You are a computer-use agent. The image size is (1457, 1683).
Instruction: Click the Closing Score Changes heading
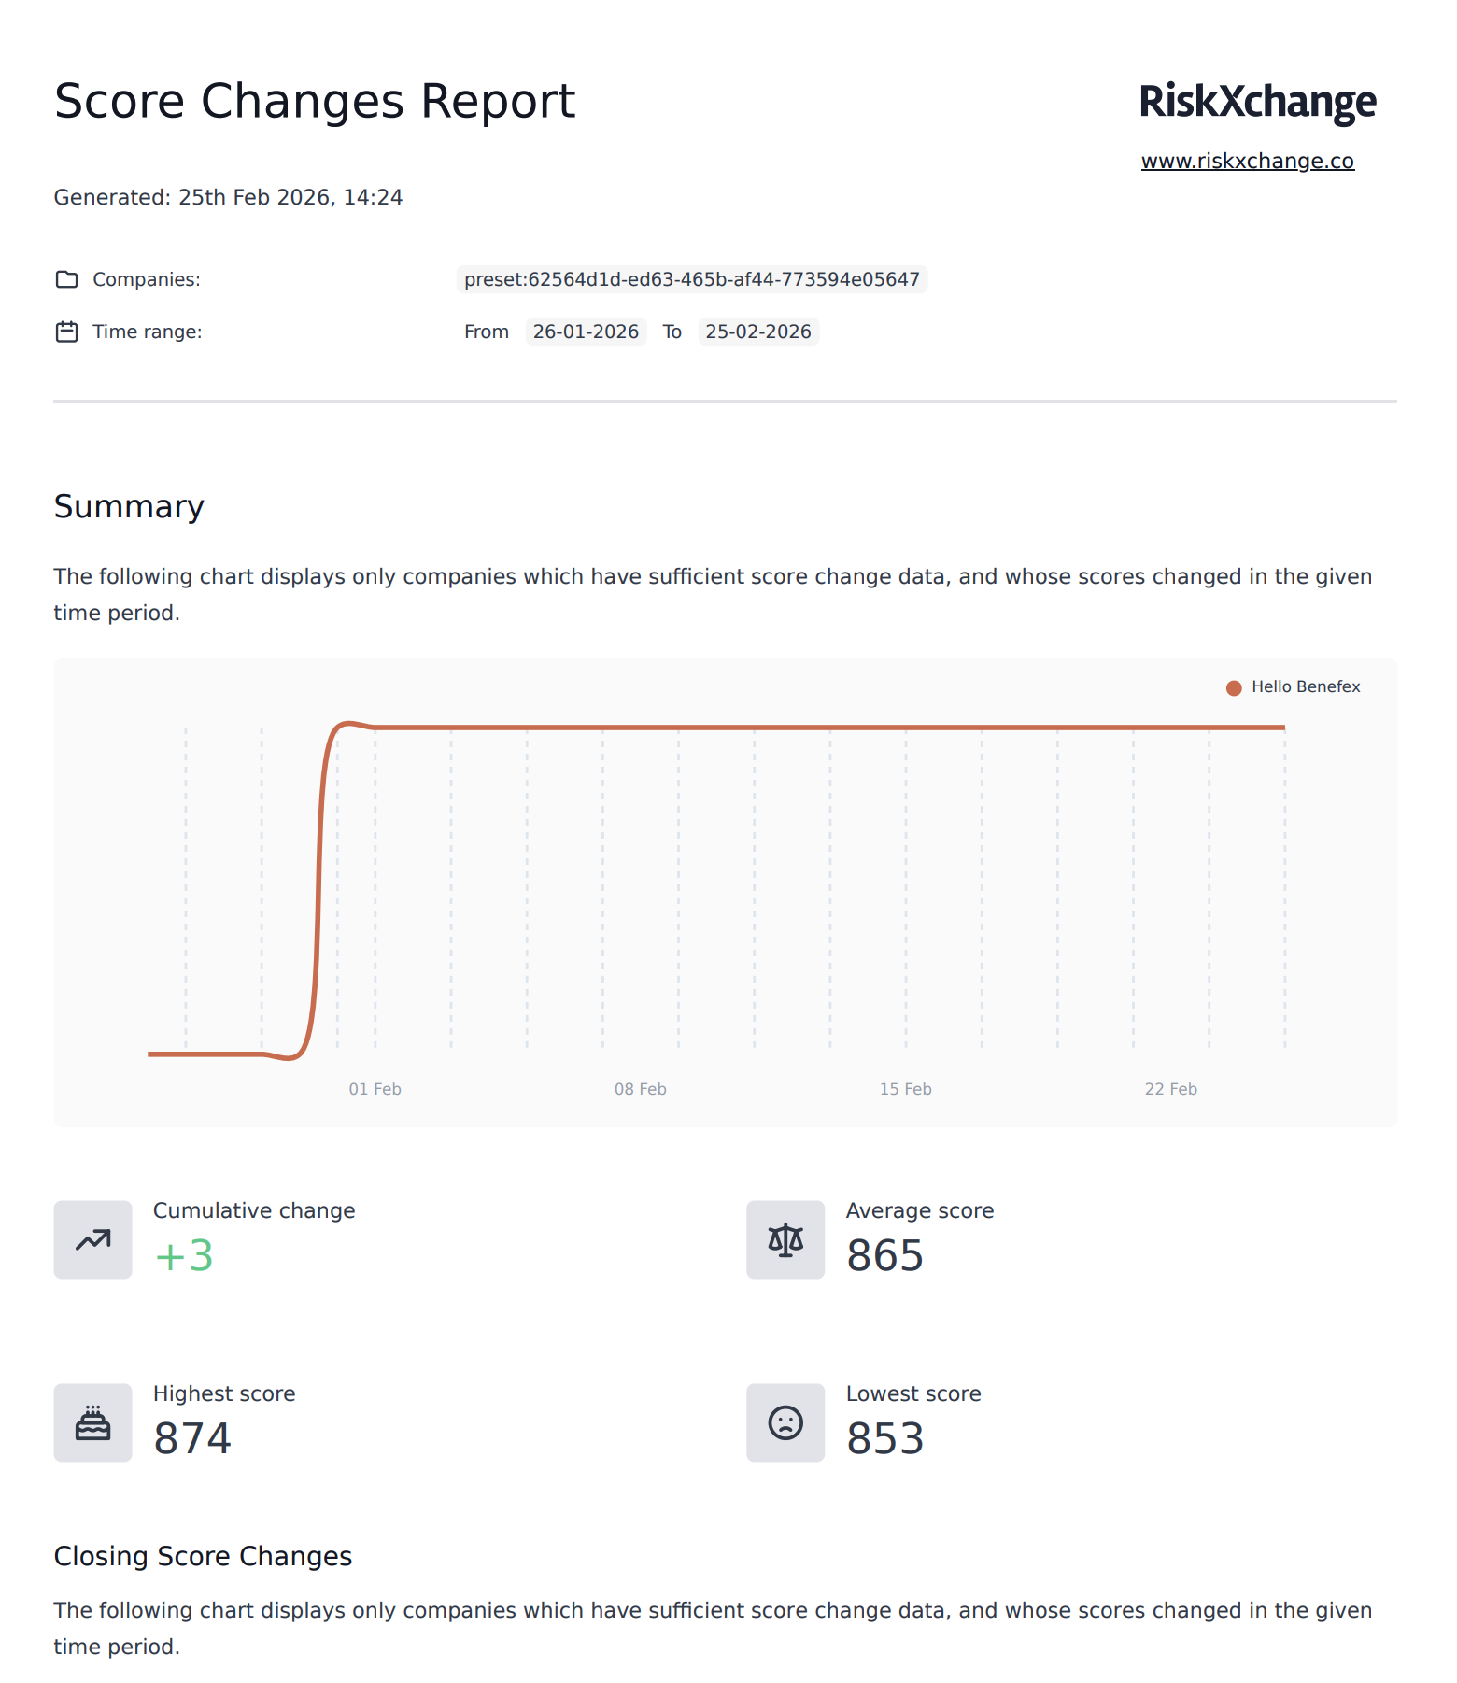pos(203,1556)
